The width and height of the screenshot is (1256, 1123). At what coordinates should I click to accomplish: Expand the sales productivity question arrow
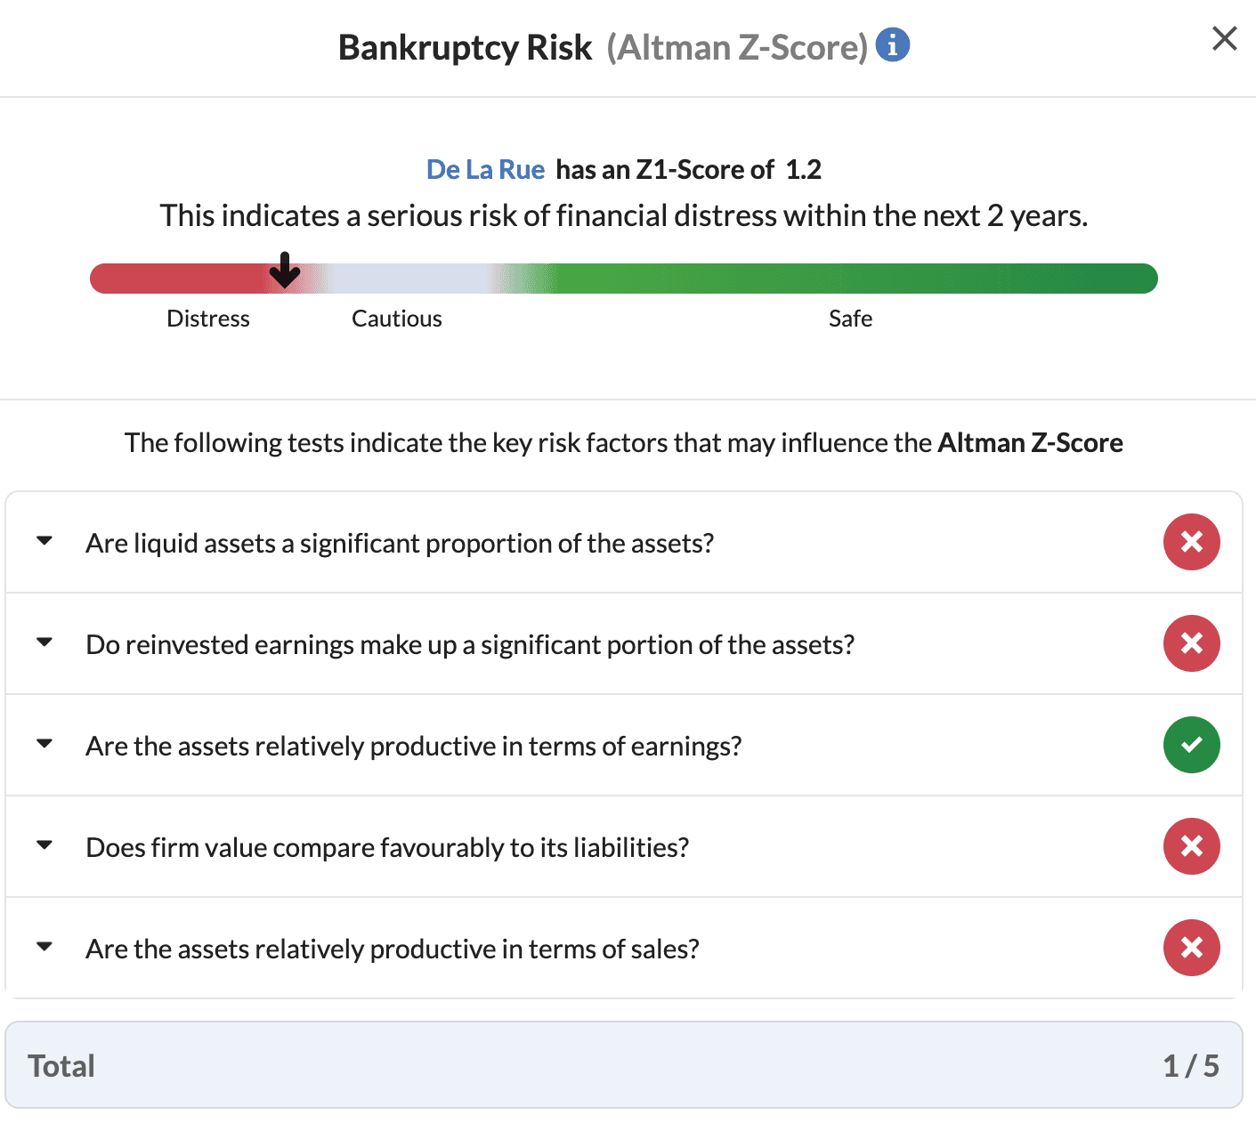point(45,947)
